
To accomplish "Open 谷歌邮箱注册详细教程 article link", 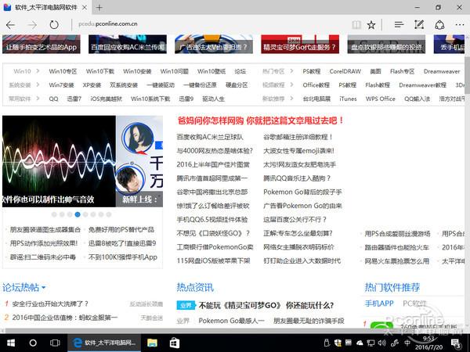I will pyautogui.click(x=298, y=137).
